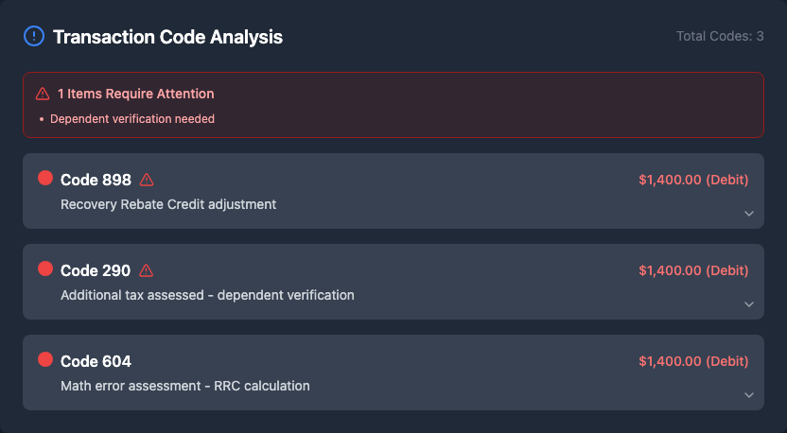The width and height of the screenshot is (787, 433).
Task: Click the $1,400.00 (Debit) amount for Code 604
Action: click(x=693, y=361)
